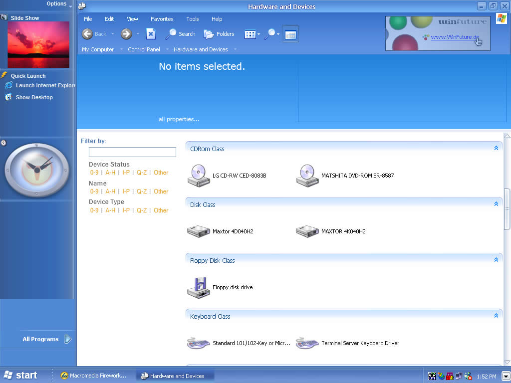Select Terminal Server Keyboard Driver icon
Viewport: 511px width, 383px height.
(307, 343)
